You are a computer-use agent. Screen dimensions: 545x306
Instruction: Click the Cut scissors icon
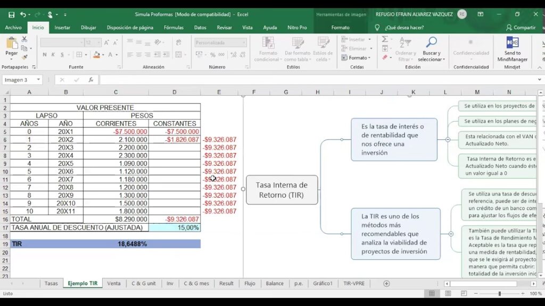(x=24, y=39)
